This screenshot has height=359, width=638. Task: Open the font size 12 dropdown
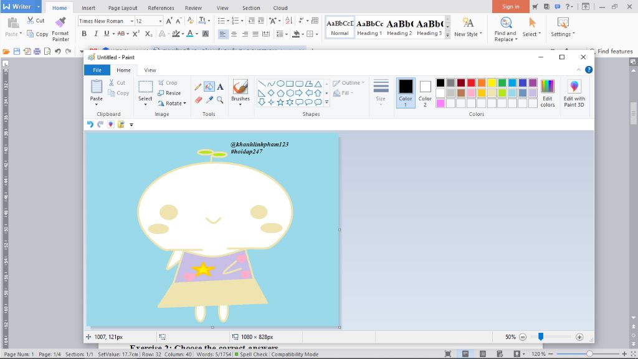point(160,21)
